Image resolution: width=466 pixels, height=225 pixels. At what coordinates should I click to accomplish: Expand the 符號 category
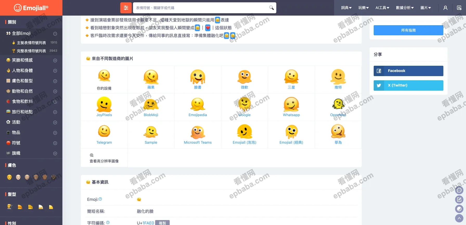55,143
